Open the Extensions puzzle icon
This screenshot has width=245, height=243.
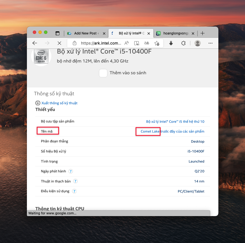183,43
